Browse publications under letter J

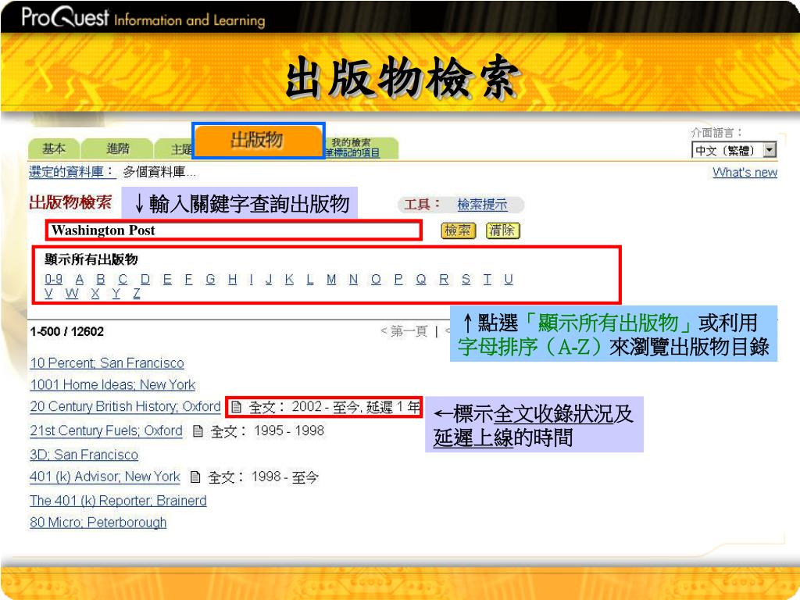click(269, 279)
